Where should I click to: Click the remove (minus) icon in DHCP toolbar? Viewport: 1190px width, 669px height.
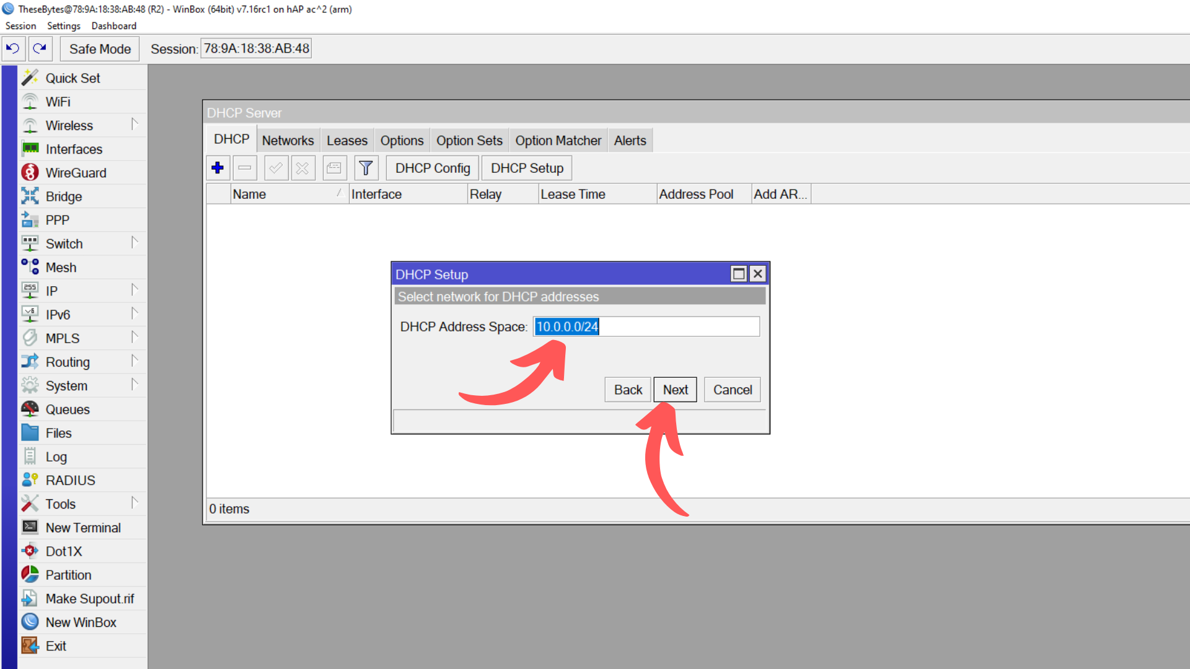[x=245, y=167]
